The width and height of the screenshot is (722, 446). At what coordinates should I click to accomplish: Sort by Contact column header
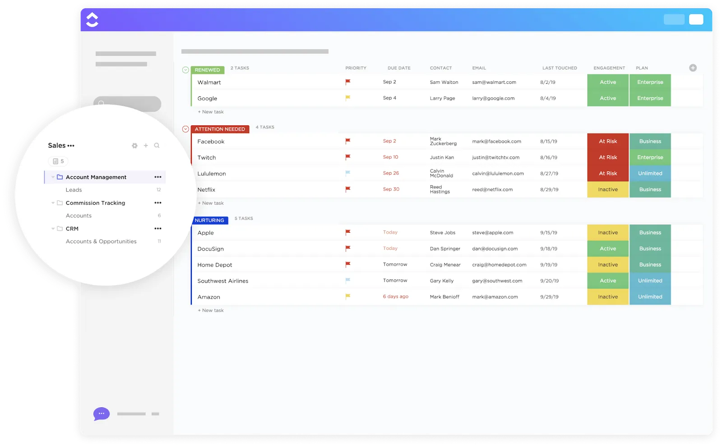coord(441,68)
